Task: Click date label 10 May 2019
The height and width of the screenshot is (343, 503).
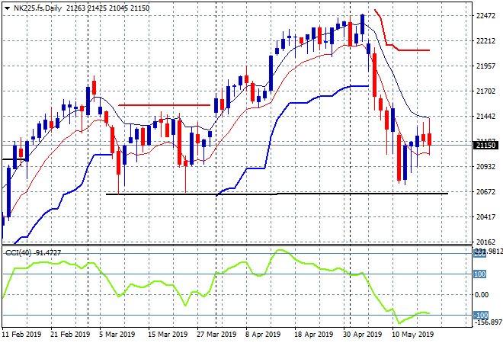Action: tap(412, 335)
